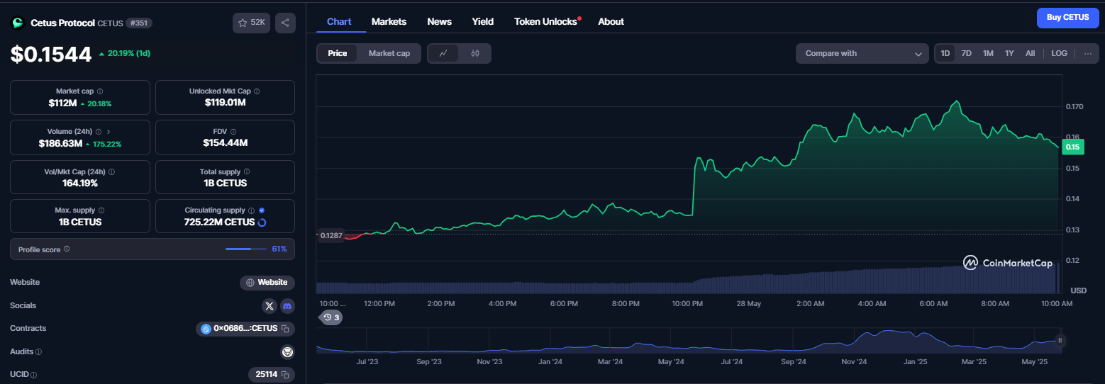The width and height of the screenshot is (1105, 384).
Task: Switch to line chart view
Action: [x=443, y=53]
